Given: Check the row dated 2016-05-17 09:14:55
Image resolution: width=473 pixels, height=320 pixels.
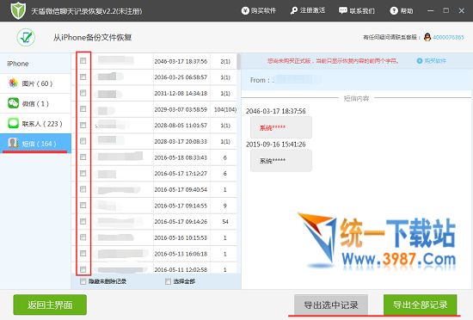Looking at the screenshot, I should (83, 205).
